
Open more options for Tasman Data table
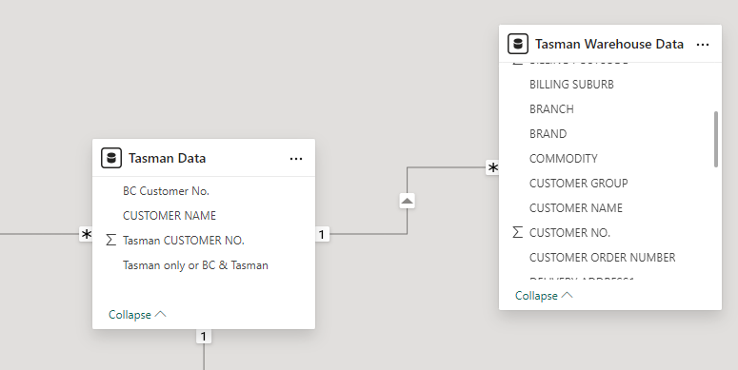tap(296, 159)
